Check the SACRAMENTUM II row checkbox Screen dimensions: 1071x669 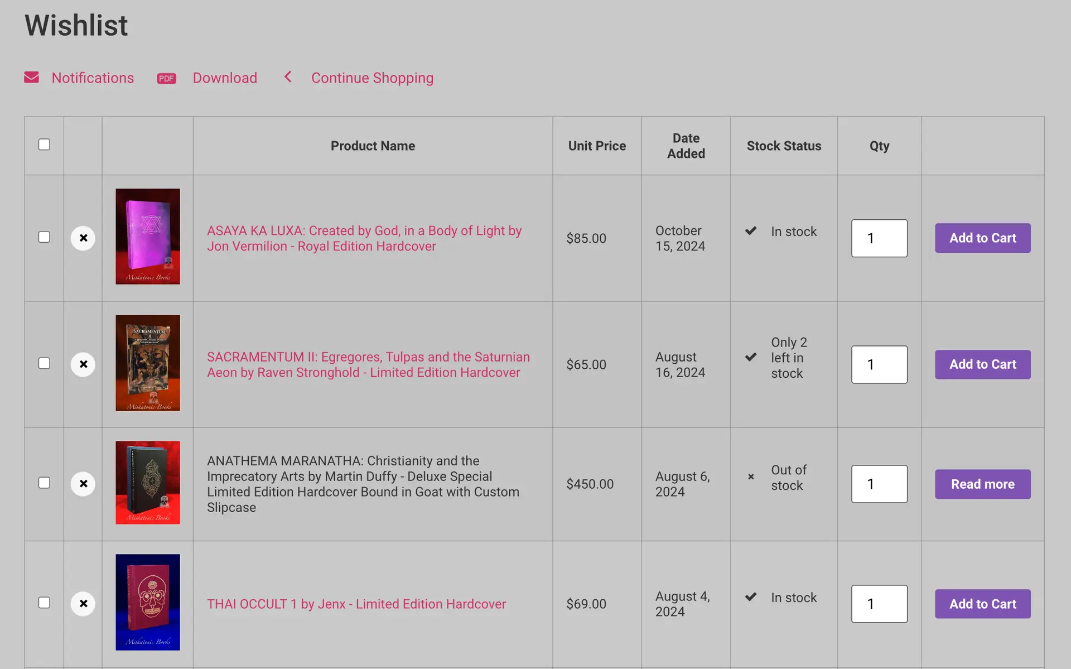(44, 363)
